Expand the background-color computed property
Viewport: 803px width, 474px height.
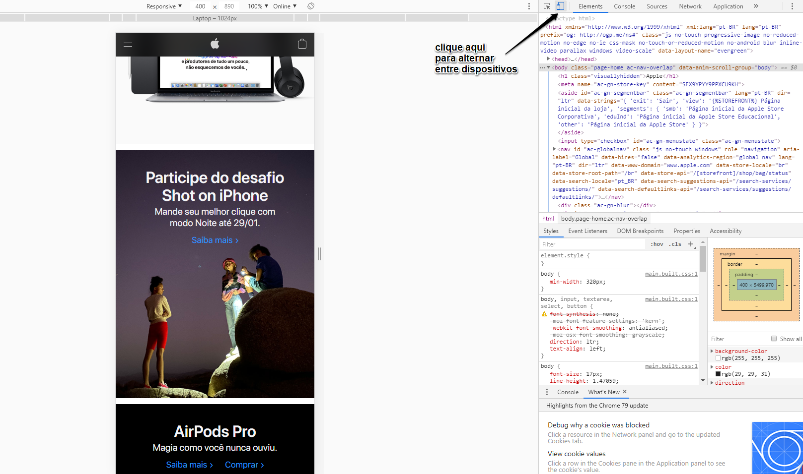point(712,351)
